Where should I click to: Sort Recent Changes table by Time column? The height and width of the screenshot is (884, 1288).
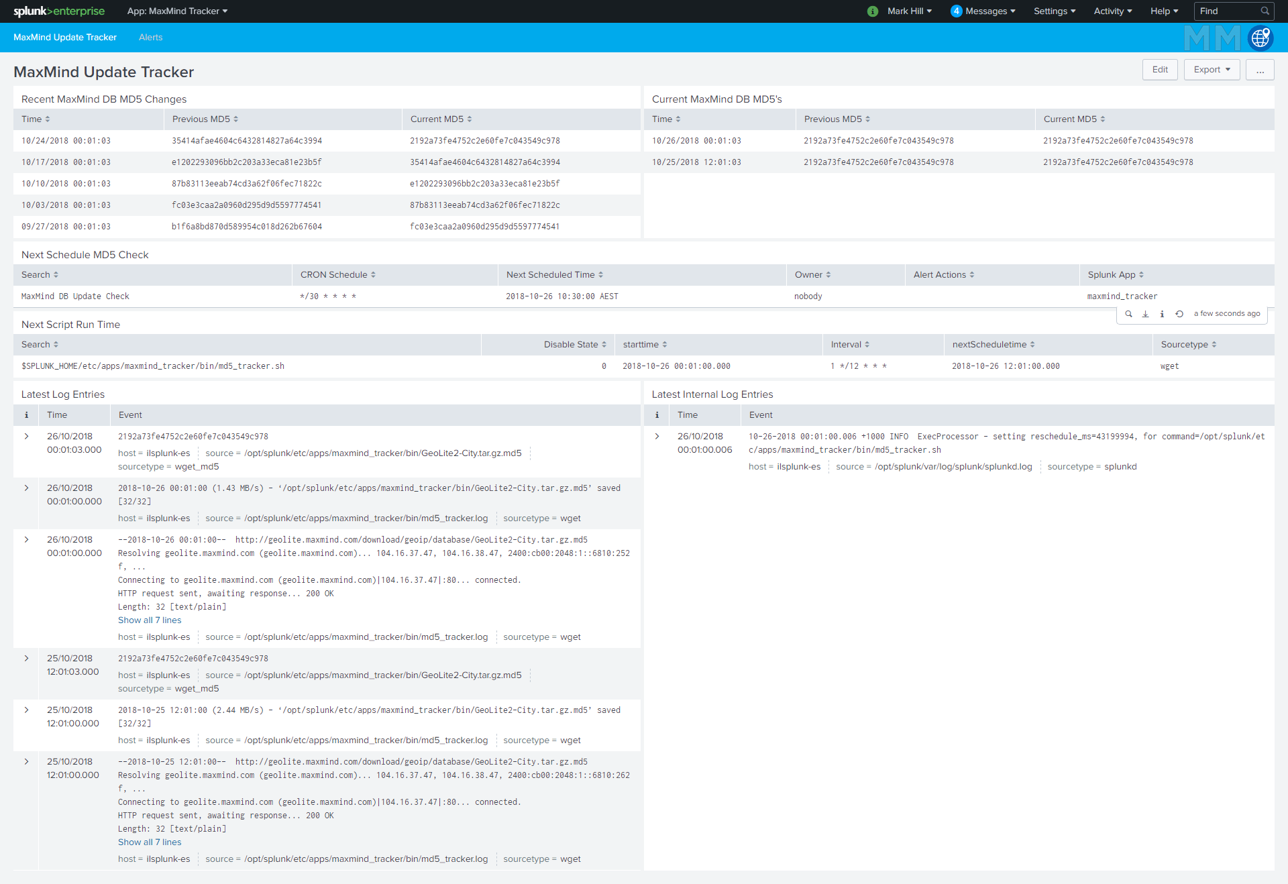36,119
